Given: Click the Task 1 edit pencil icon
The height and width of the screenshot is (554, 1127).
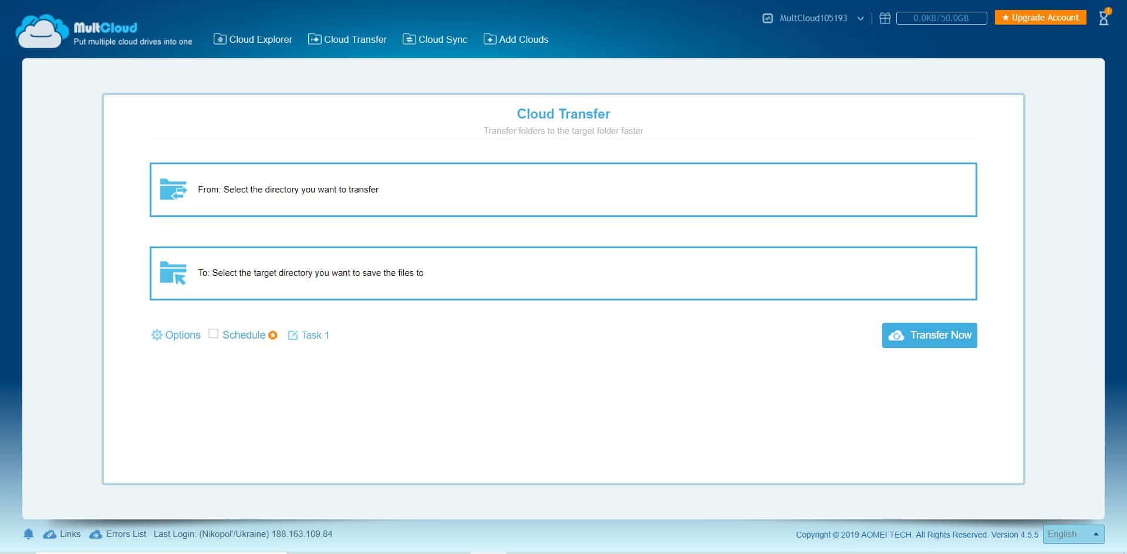Looking at the screenshot, I should (293, 335).
